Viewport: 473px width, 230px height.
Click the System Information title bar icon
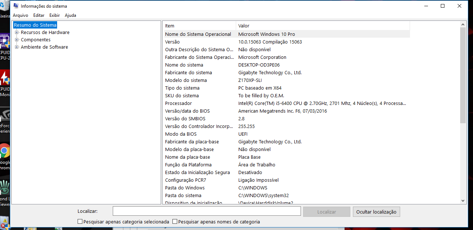pos(16,6)
